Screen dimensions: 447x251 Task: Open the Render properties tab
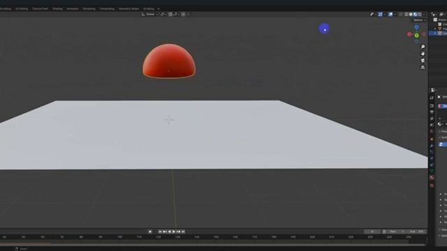(432, 105)
